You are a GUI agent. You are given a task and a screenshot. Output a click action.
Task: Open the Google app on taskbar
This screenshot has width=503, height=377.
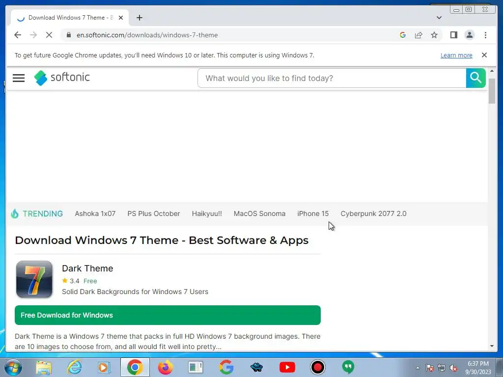click(226, 367)
